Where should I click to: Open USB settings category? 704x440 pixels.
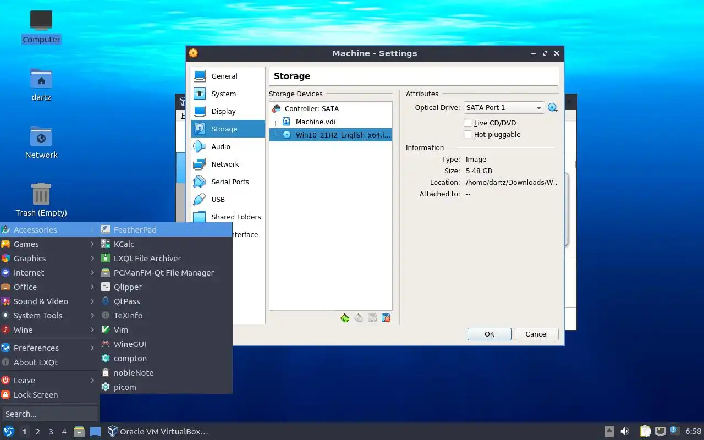tap(228, 199)
